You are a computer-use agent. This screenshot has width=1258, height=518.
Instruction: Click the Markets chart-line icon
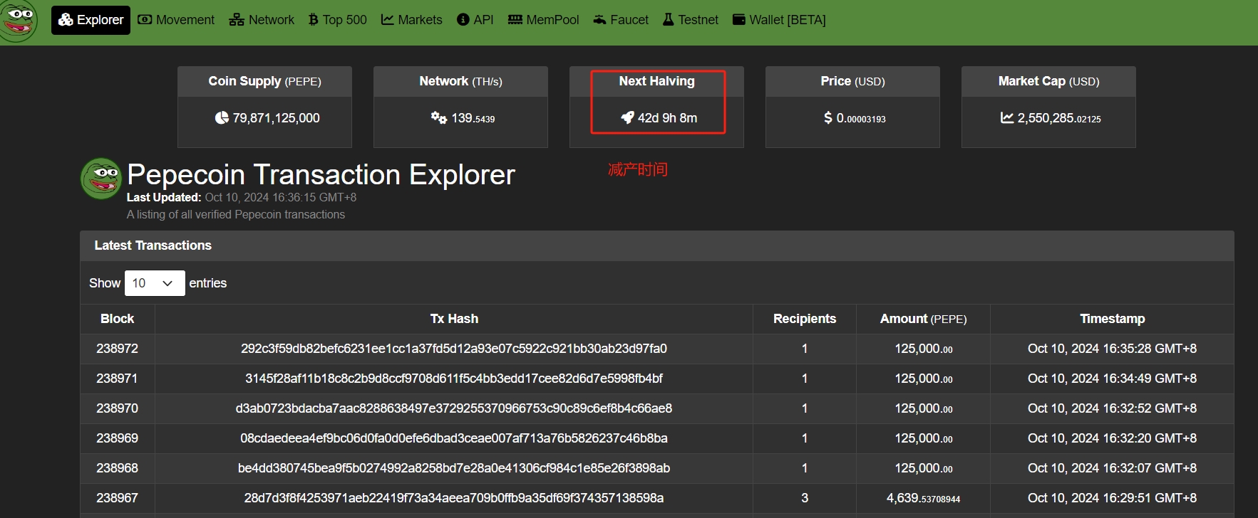pos(388,20)
